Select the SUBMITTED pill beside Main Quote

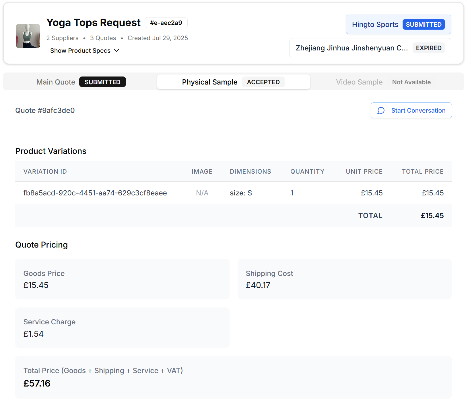click(102, 82)
